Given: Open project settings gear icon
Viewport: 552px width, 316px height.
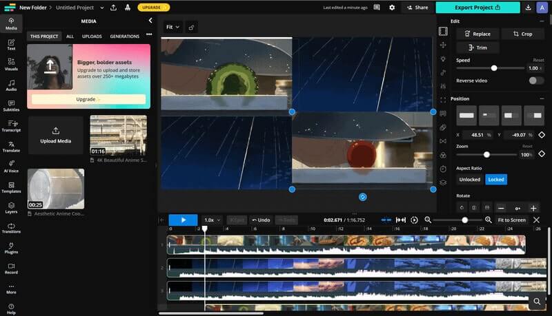Looking at the screenshot, I should tap(392, 8).
